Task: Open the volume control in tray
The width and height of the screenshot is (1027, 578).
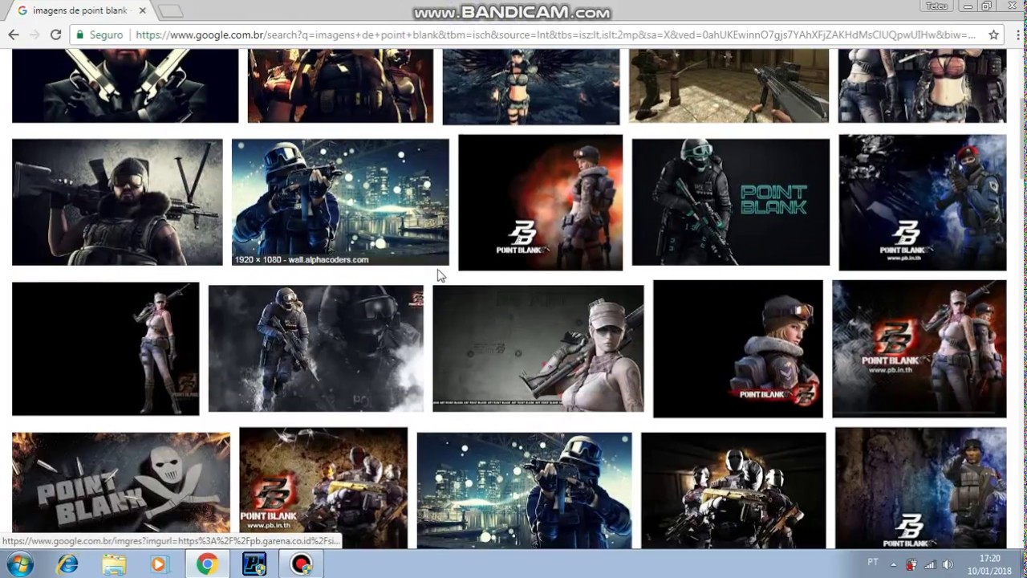Action: (x=948, y=564)
